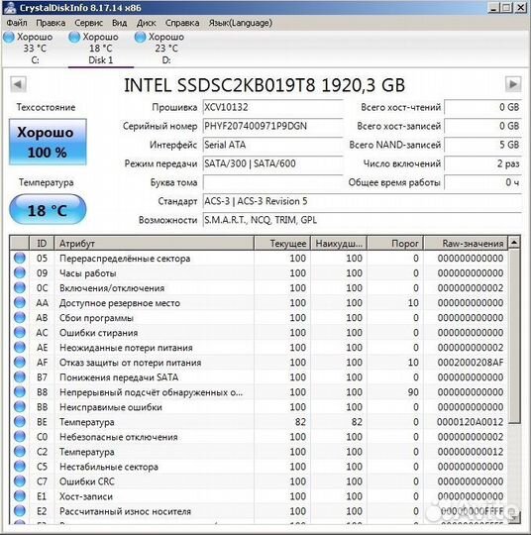
Task: Click the serial number field PHYF207400971P9DGN
Action: pos(272,126)
